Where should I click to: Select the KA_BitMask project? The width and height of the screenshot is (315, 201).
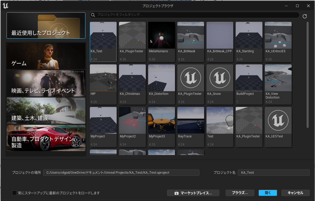click(x=191, y=42)
